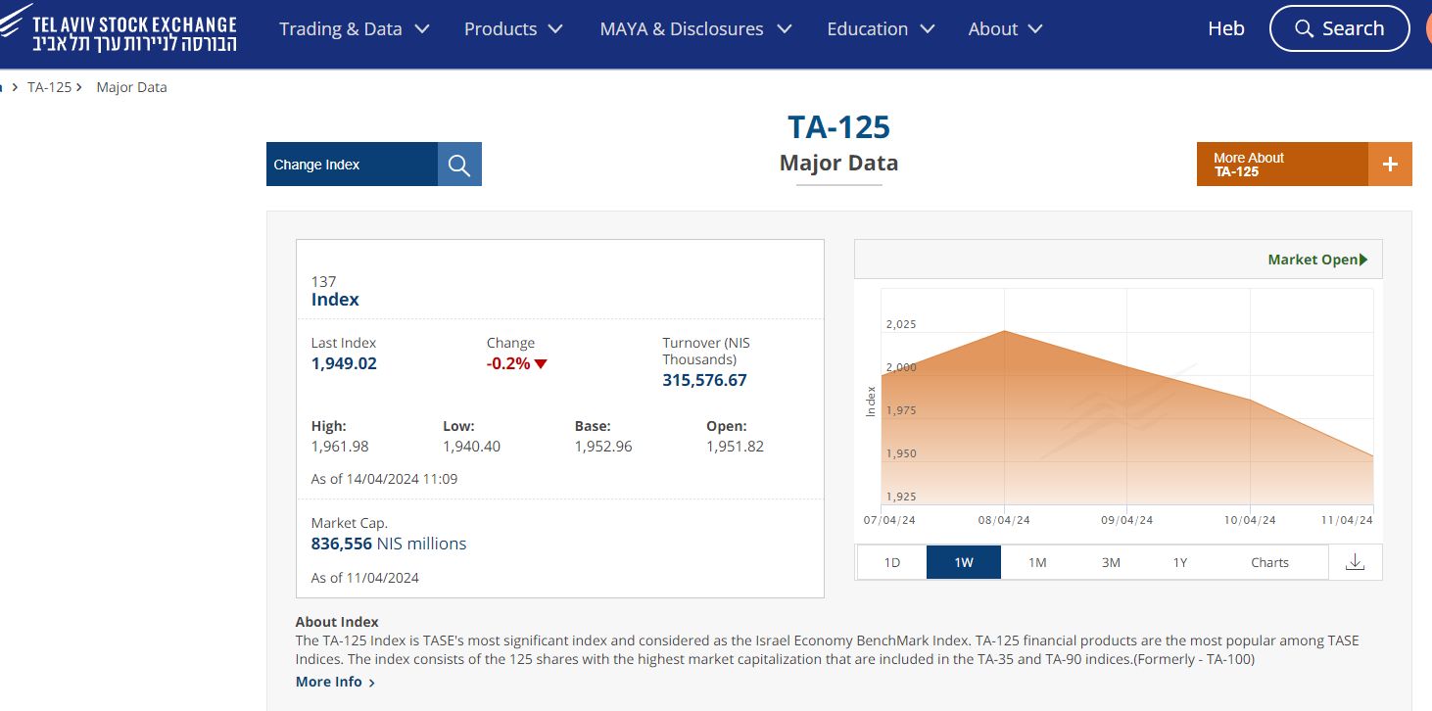Viewport: 1432px width, 711px height.
Task: Click the High value 1,961.98
Action: pos(340,447)
